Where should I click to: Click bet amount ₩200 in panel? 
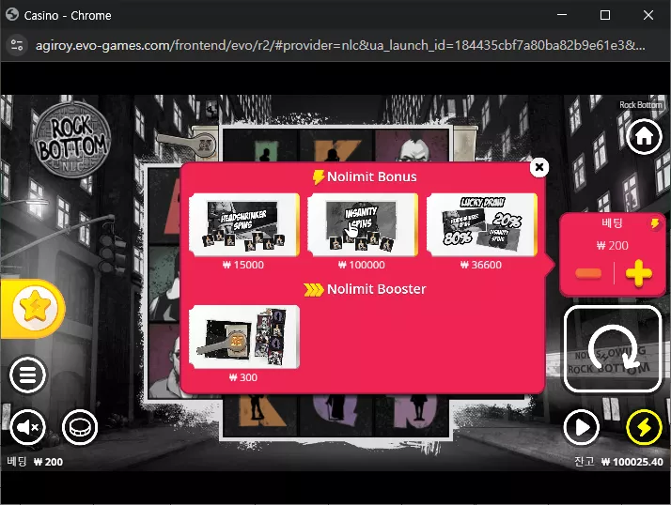[613, 245]
